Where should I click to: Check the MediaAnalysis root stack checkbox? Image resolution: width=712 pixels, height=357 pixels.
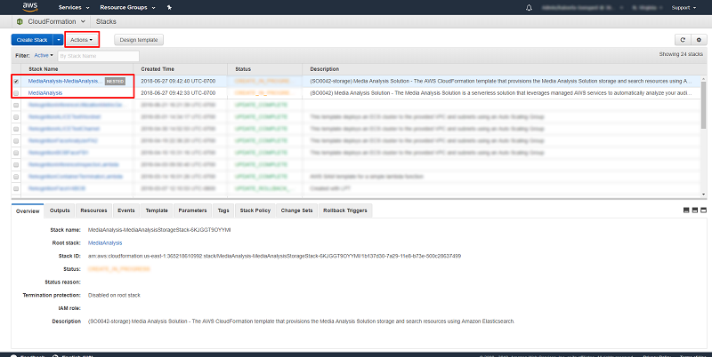point(16,93)
